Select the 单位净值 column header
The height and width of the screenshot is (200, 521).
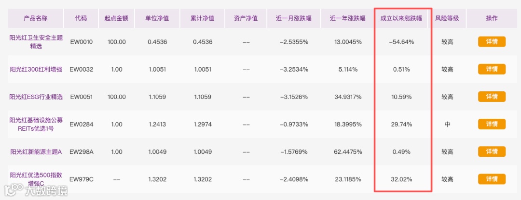click(x=157, y=18)
